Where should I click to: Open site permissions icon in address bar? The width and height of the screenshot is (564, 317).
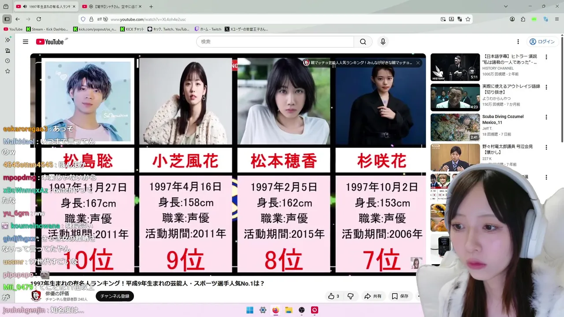[99, 19]
